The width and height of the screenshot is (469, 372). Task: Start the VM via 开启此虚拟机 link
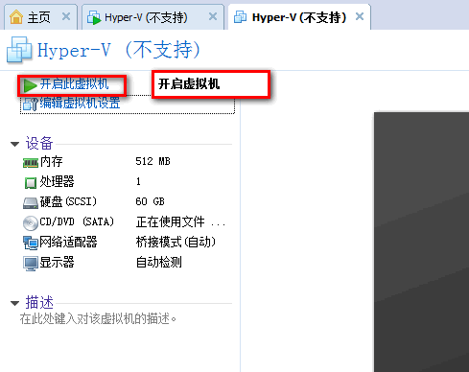pos(74,84)
